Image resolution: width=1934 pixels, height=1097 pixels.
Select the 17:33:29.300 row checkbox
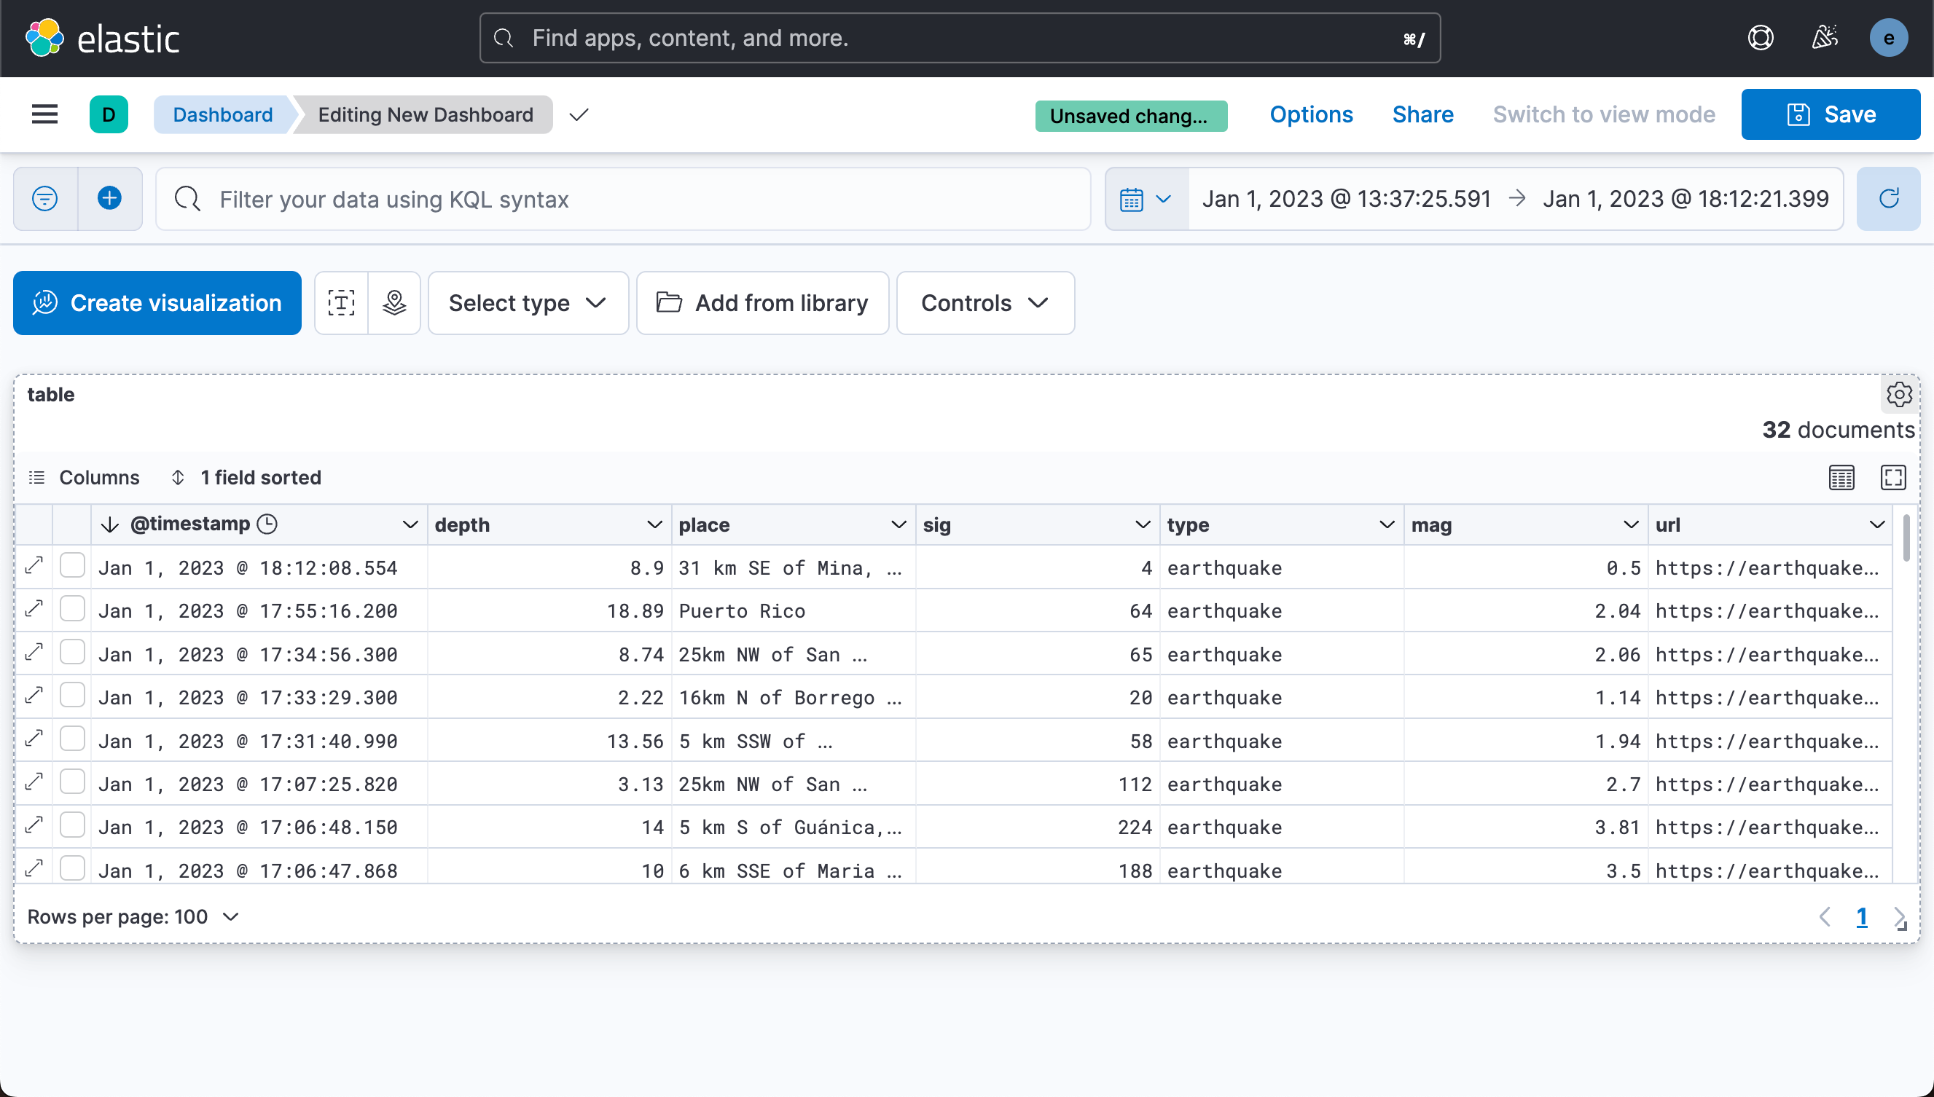[x=72, y=696]
